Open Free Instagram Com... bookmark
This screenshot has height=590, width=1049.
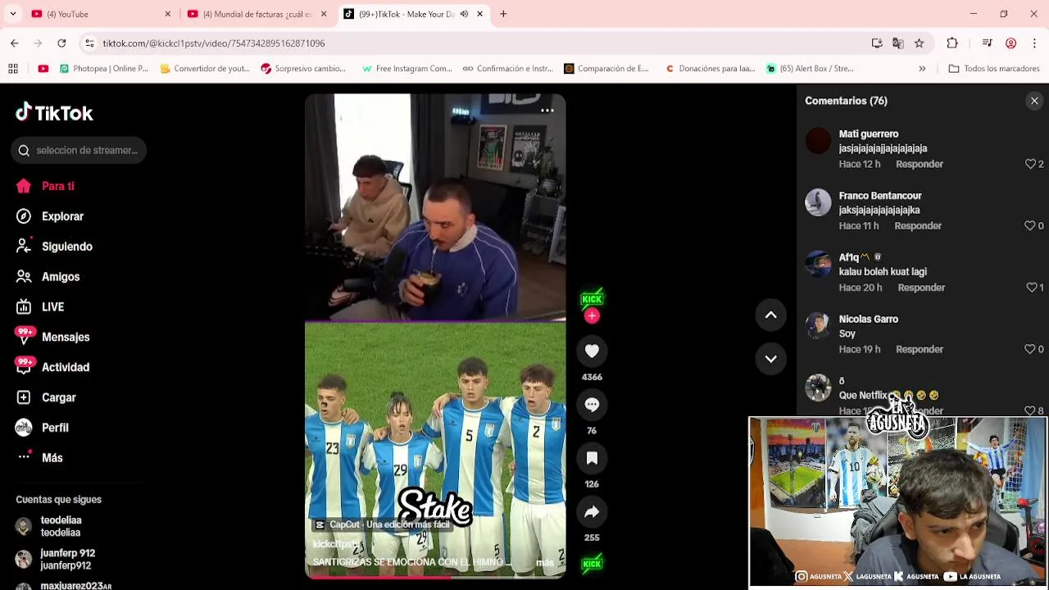[406, 69]
